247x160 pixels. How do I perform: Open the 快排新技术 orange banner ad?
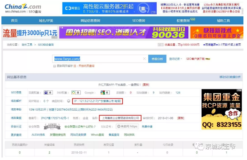click(217, 33)
